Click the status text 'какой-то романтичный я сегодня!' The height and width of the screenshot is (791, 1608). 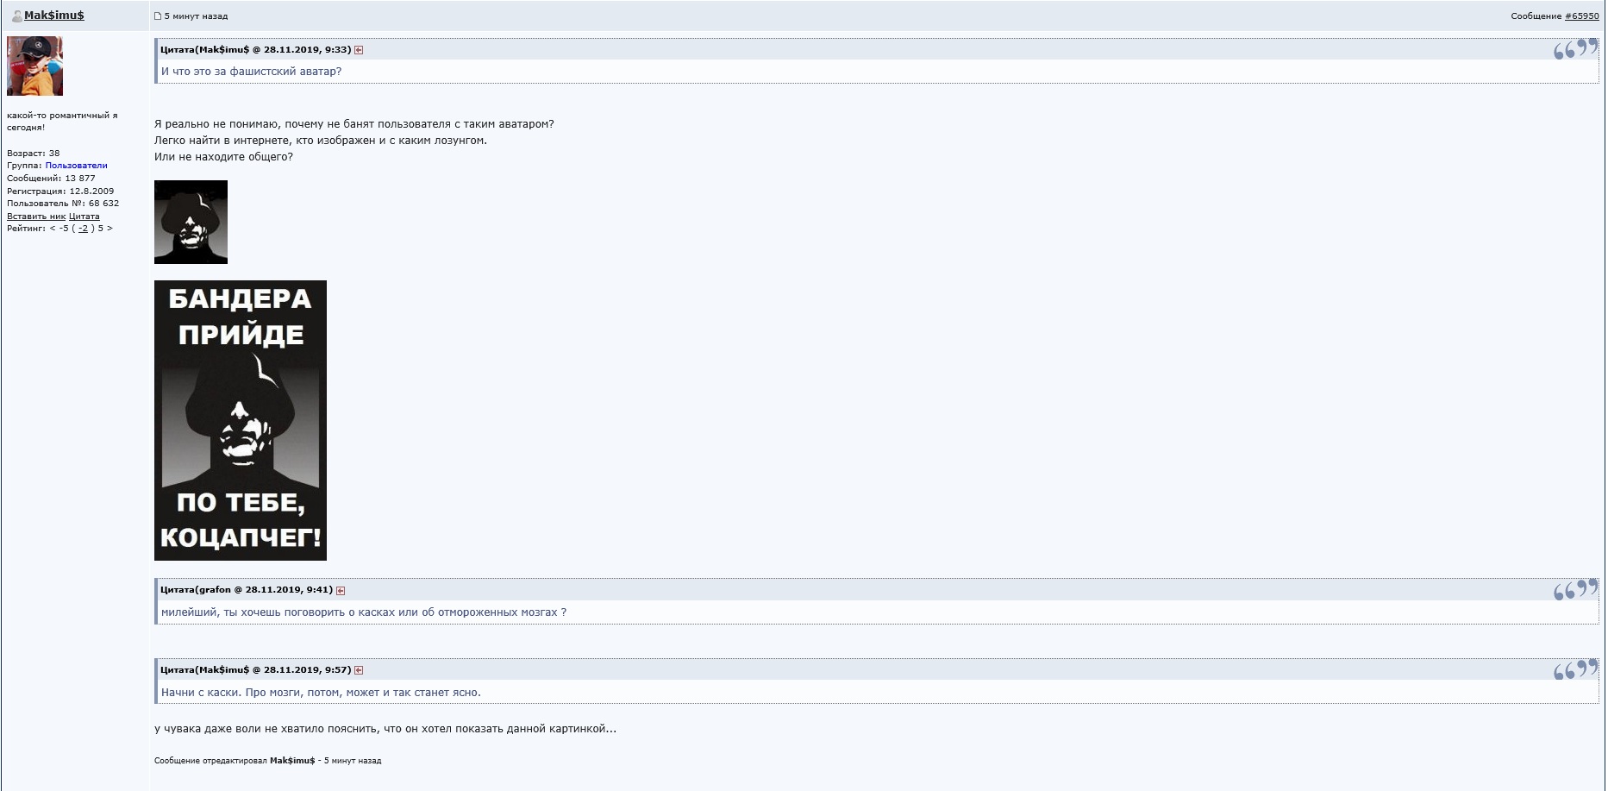pyautogui.click(x=62, y=122)
